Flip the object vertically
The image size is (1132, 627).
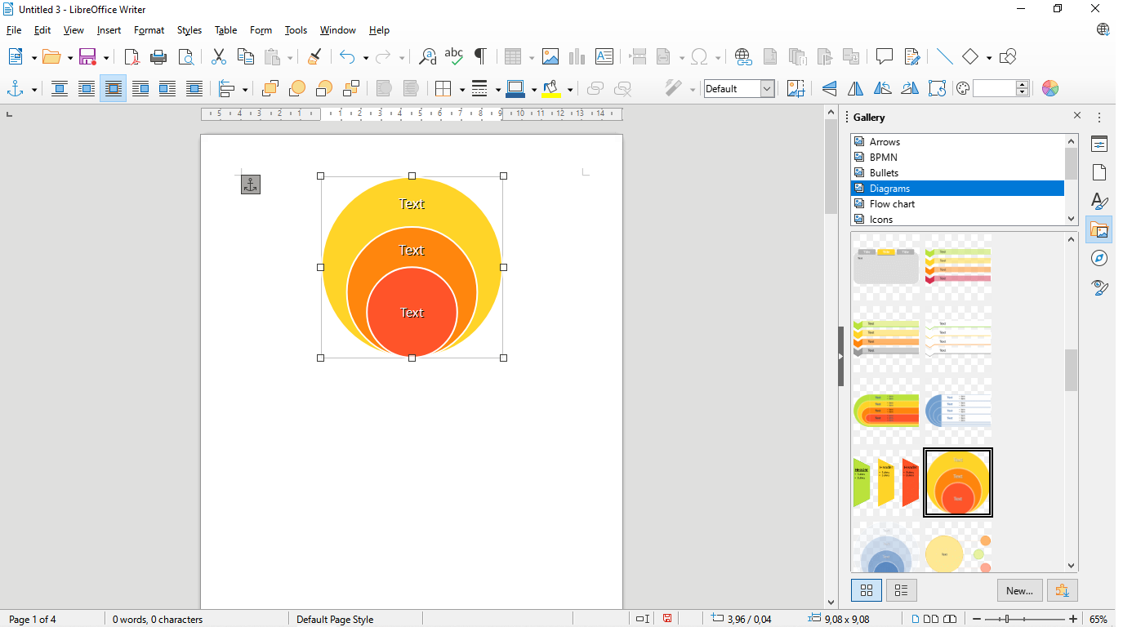tap(829, 88)
